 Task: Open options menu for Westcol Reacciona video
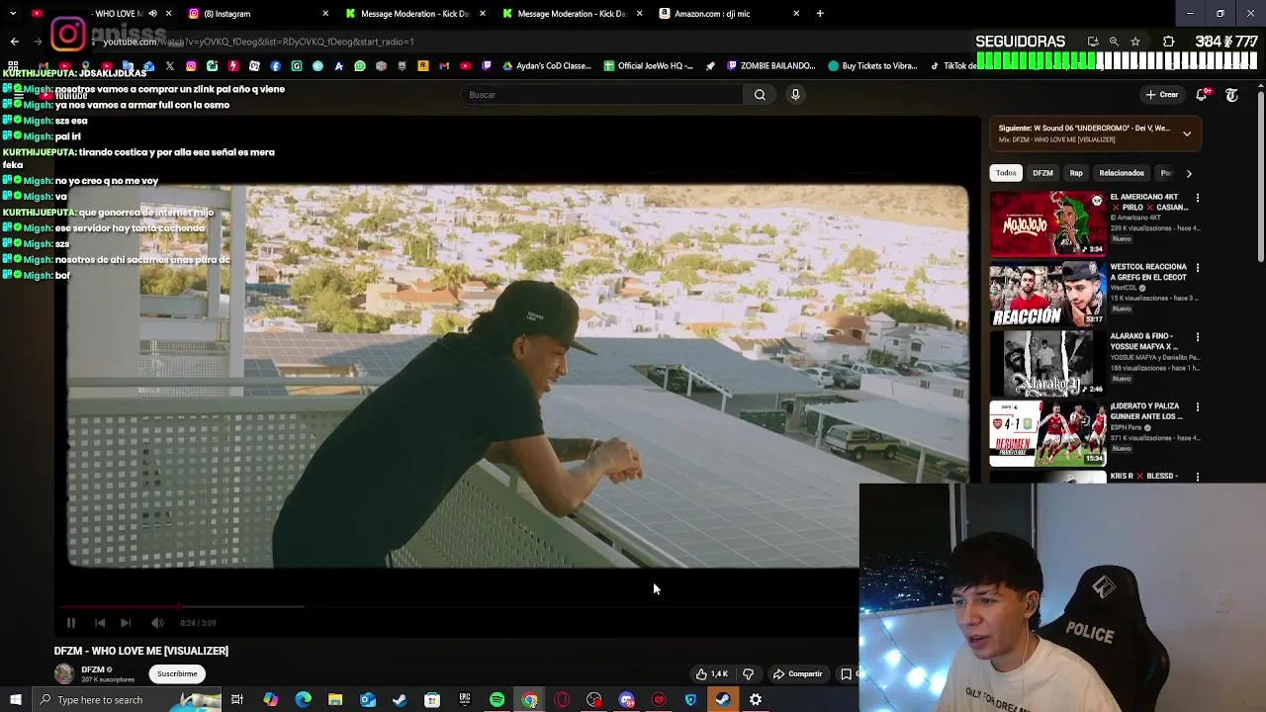click(x=1198, y=268)
